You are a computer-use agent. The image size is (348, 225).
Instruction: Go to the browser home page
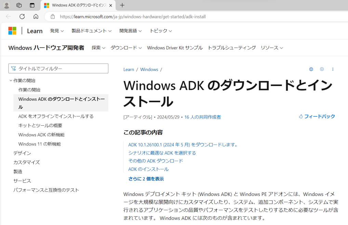tap(36, 16)
